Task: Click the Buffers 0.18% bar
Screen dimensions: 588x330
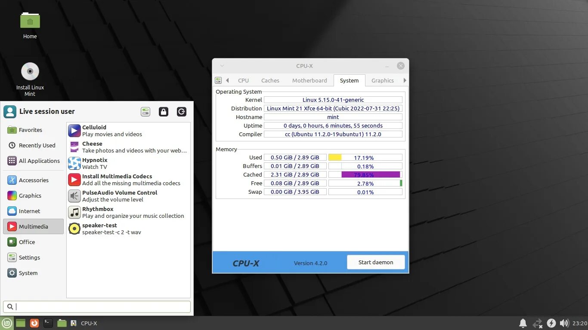Action: (x=365, y=166)
